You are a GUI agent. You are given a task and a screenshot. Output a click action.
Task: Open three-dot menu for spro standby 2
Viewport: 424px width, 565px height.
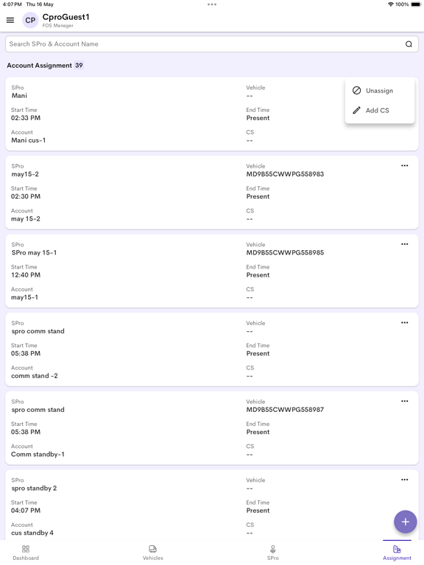point(405,480)
